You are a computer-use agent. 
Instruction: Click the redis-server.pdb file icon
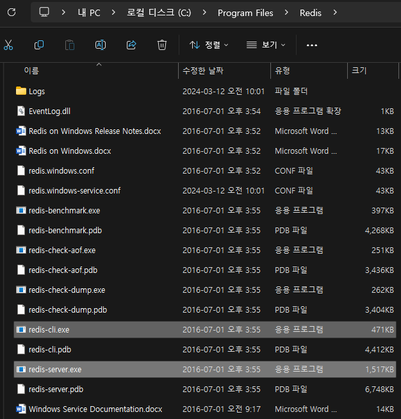[x=21, y=389]
